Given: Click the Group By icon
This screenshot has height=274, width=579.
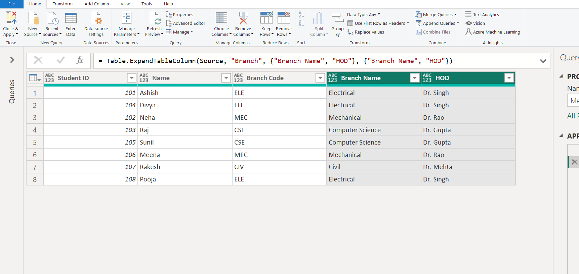Looking at the screenshot, I should 337,18.
